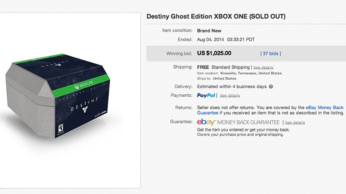Click the Brand New condition text
The width and height of the screenshot is (346, 194).
(209, 30)
